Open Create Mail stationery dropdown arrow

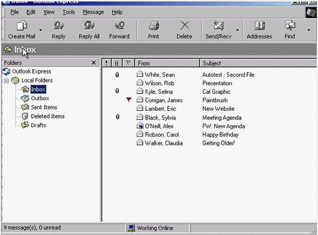coord(40,30)
